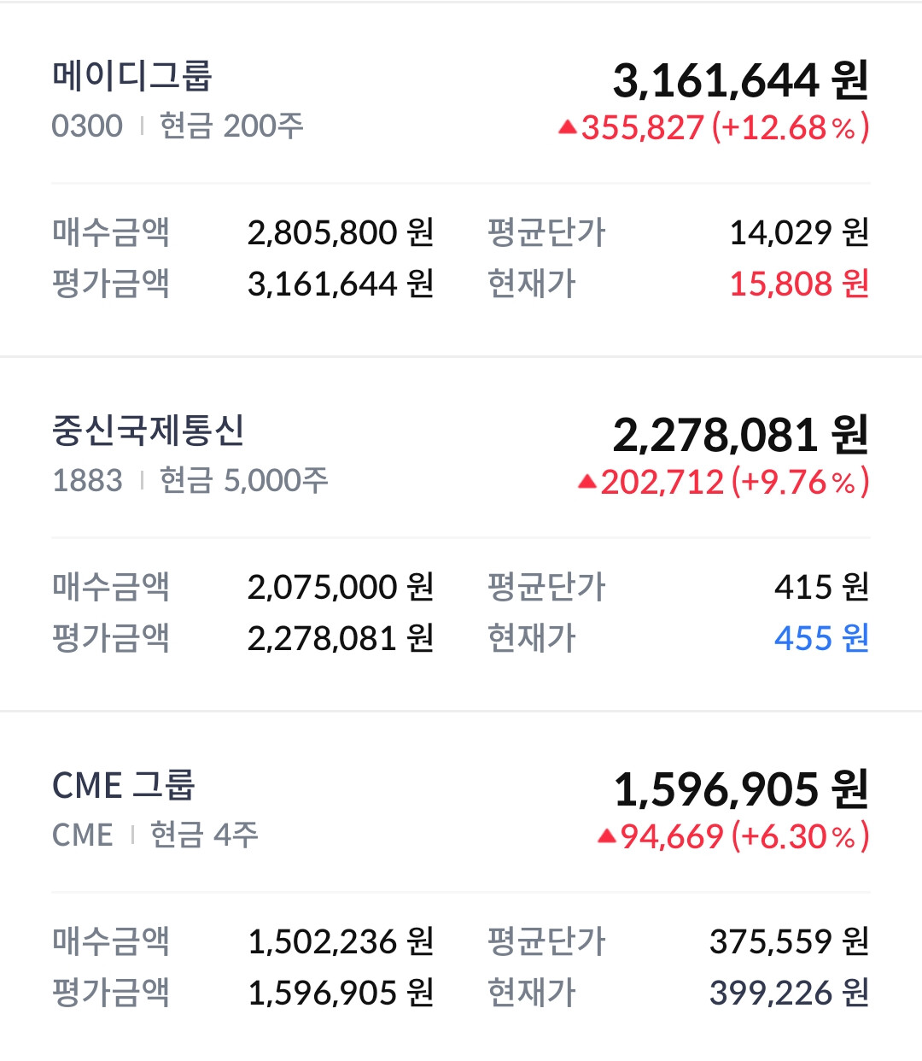Click the purchase amount 2,805,800 원

click(x=341, y=232)
